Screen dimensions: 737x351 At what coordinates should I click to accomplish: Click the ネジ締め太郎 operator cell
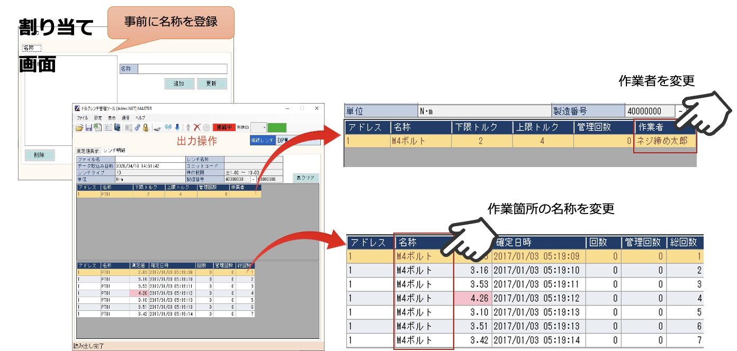pyautogui.click(x=664, y=142)
